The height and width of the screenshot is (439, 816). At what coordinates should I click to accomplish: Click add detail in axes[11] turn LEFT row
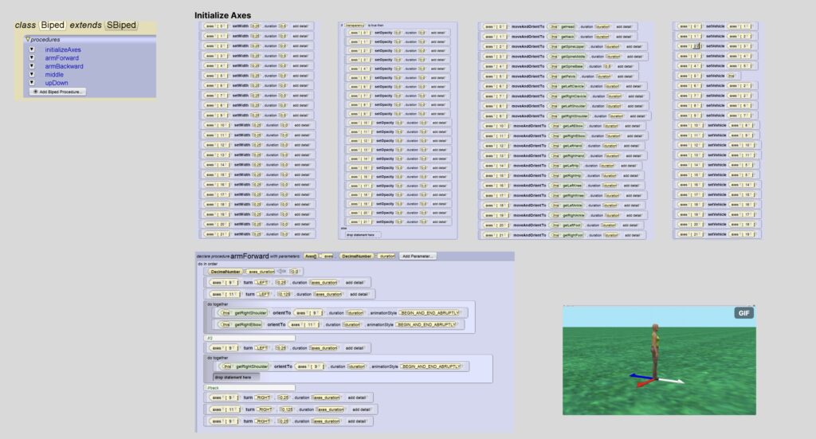tap(359, 295)
